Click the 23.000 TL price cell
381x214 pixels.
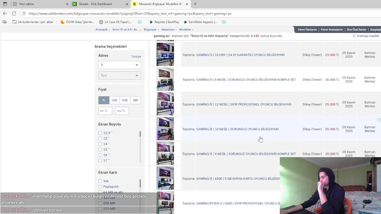(x=332, y=55)
